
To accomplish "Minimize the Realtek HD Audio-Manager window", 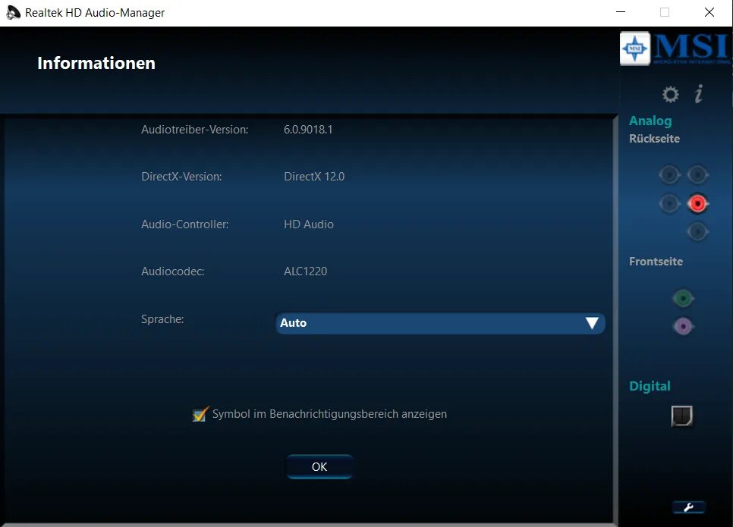I will pos(621,12).
